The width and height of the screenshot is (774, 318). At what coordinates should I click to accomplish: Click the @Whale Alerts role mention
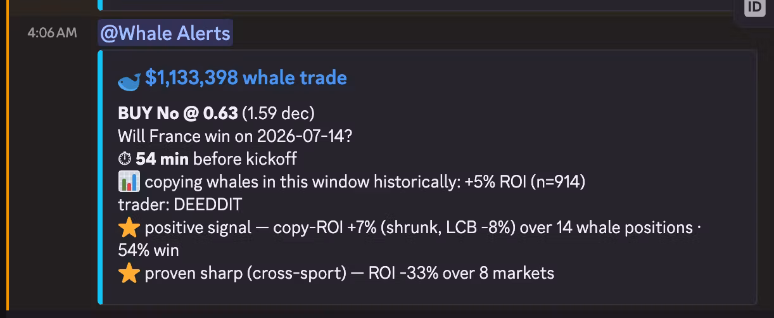165,33
